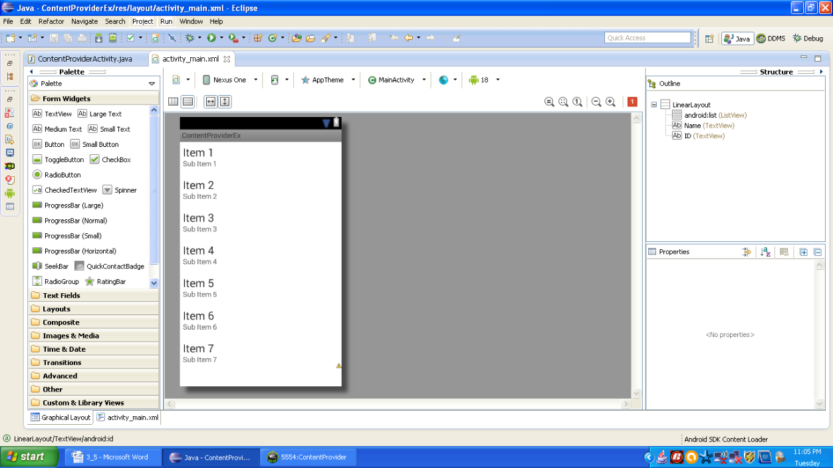Select ID TextView in Outline
Image resolution: width=833 pixels, height=468 pixels.
[x=698, y=136]
